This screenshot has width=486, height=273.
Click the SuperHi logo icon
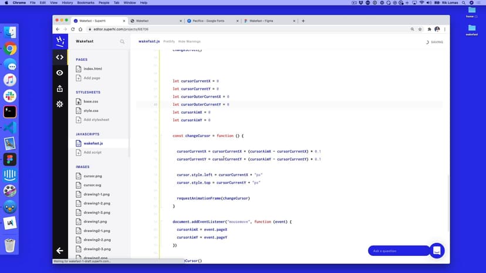point(59,41)
